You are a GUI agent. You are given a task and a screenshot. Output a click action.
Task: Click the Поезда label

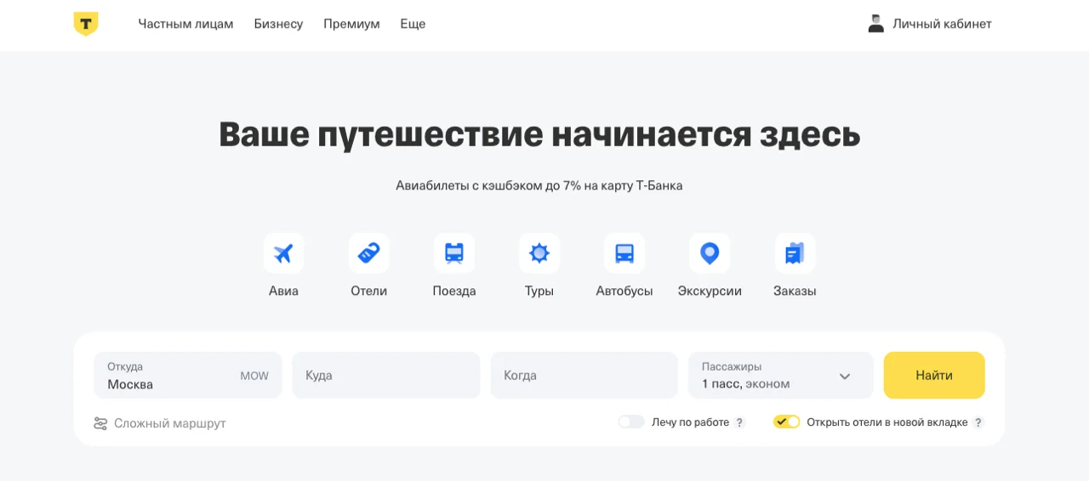[454, 291]
